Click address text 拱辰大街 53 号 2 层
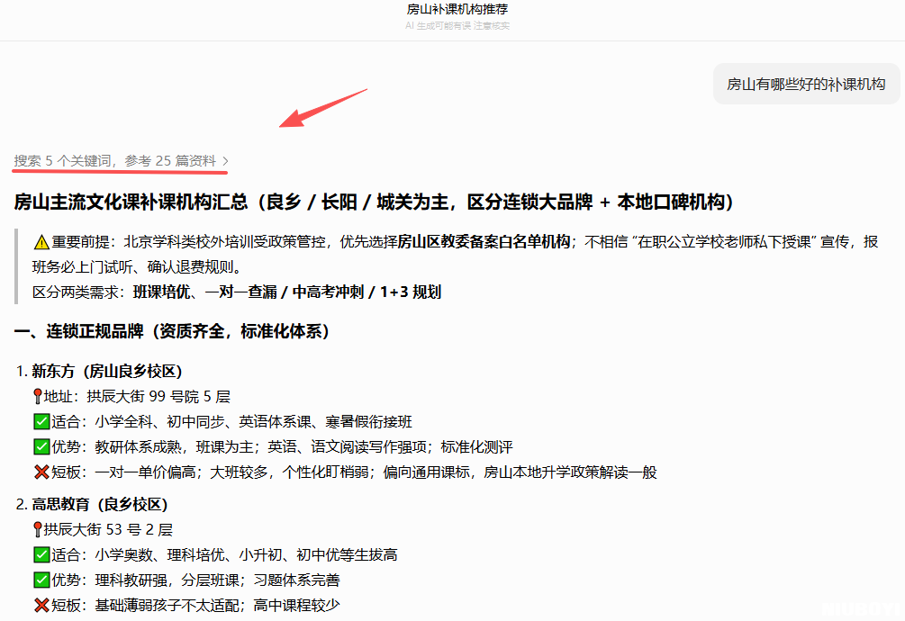This screenshot has width=905, height=621. point(108,529)
